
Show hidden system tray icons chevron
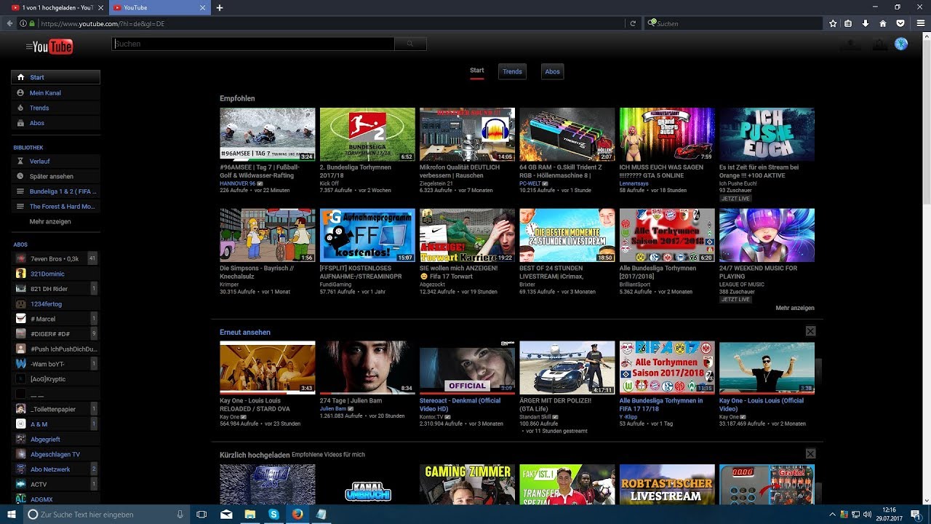point(833,514)
